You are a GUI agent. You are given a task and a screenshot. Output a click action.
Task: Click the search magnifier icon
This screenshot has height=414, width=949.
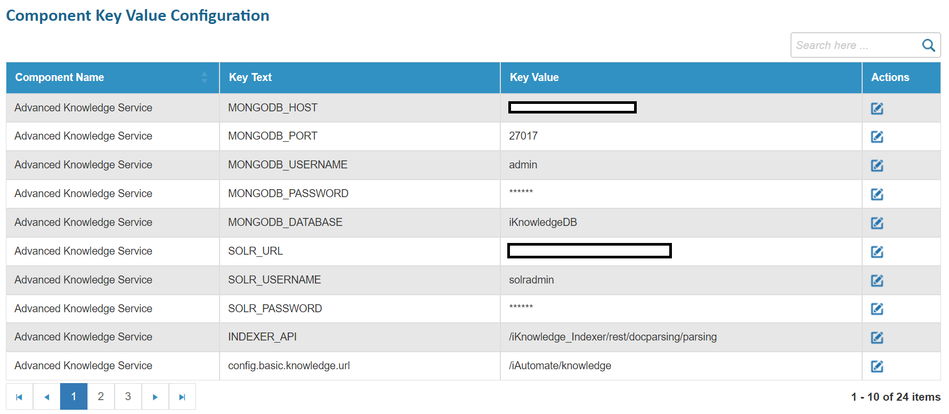tap(928, 45)
